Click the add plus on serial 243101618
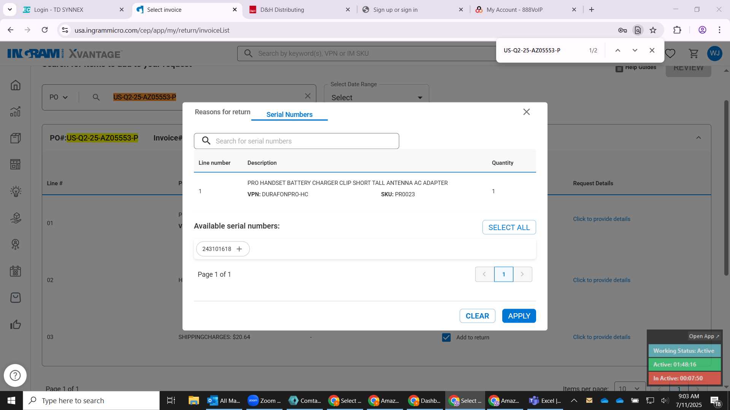 point(239,249)
